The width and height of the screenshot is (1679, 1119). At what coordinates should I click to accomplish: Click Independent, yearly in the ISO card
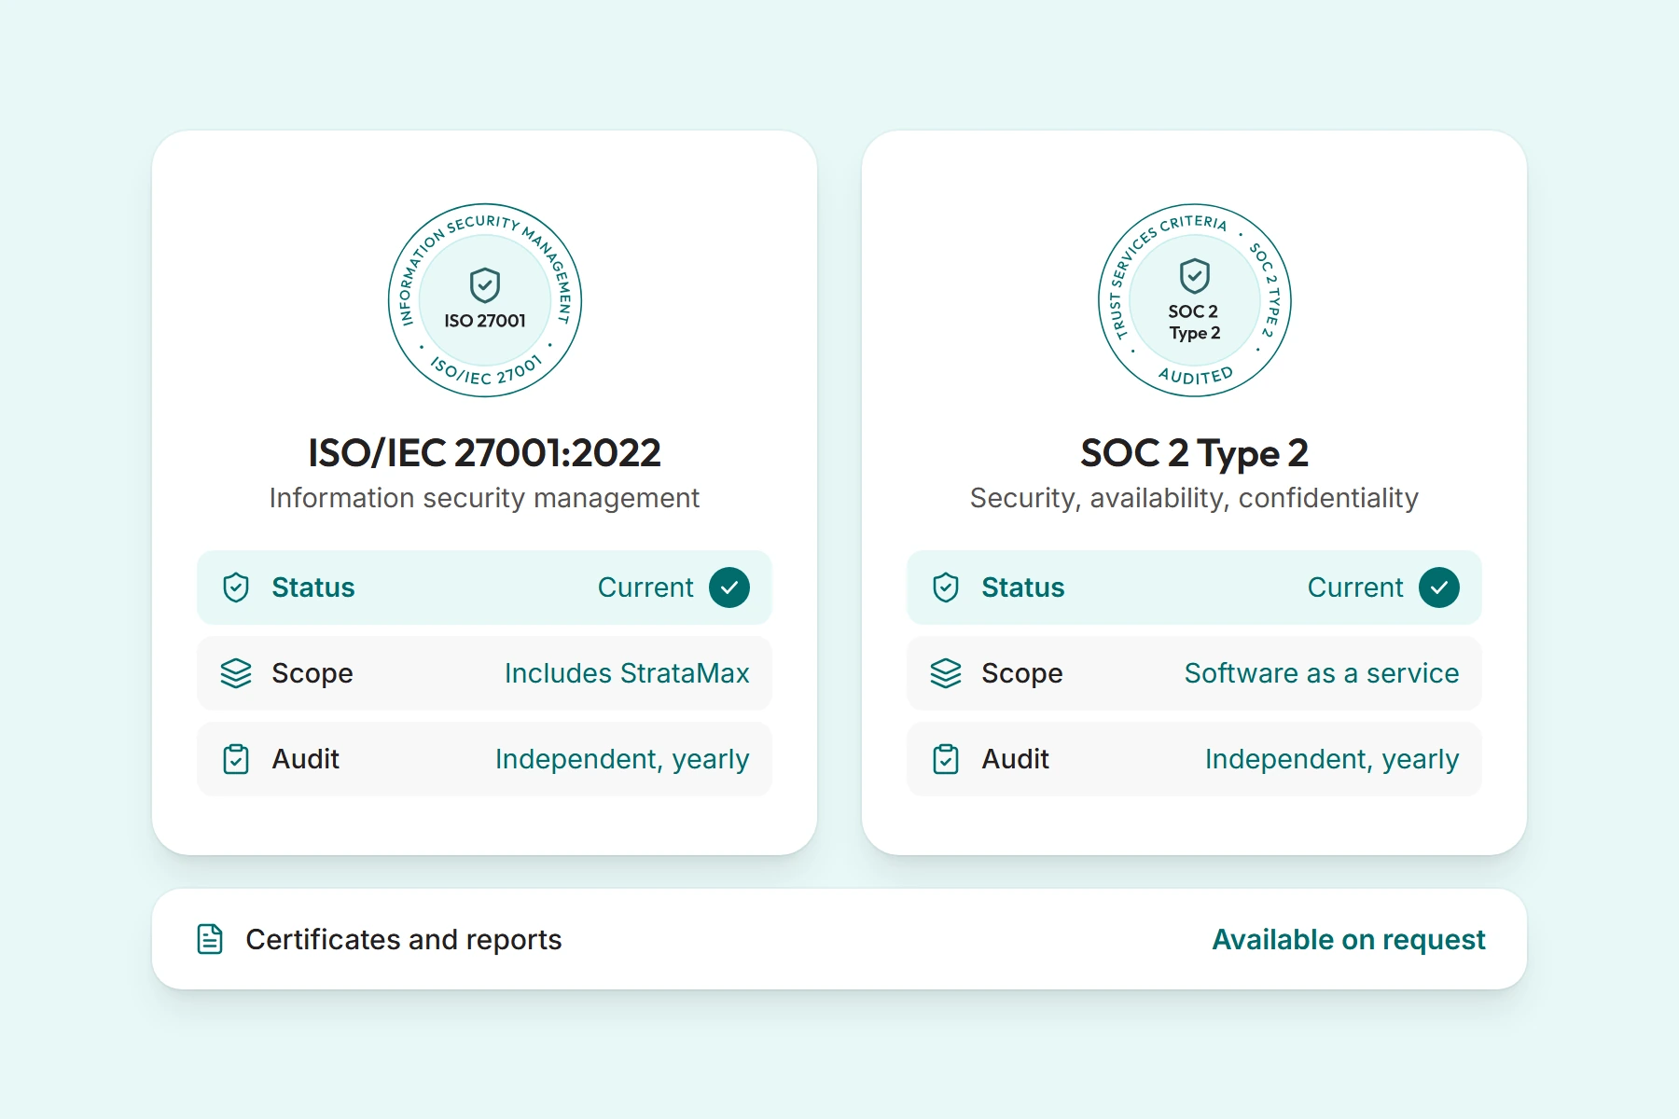(x=622, y=759)
